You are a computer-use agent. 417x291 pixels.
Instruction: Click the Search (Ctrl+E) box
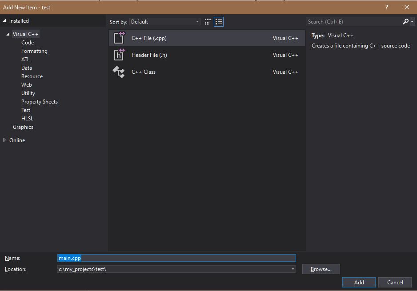(x=354, y=22)
